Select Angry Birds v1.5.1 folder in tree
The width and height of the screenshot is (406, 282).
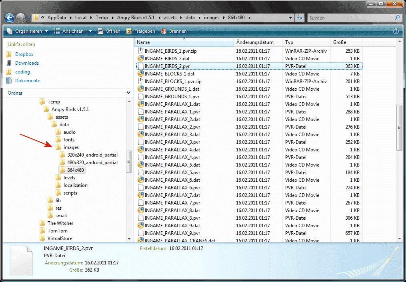click(x=70, y=109)
